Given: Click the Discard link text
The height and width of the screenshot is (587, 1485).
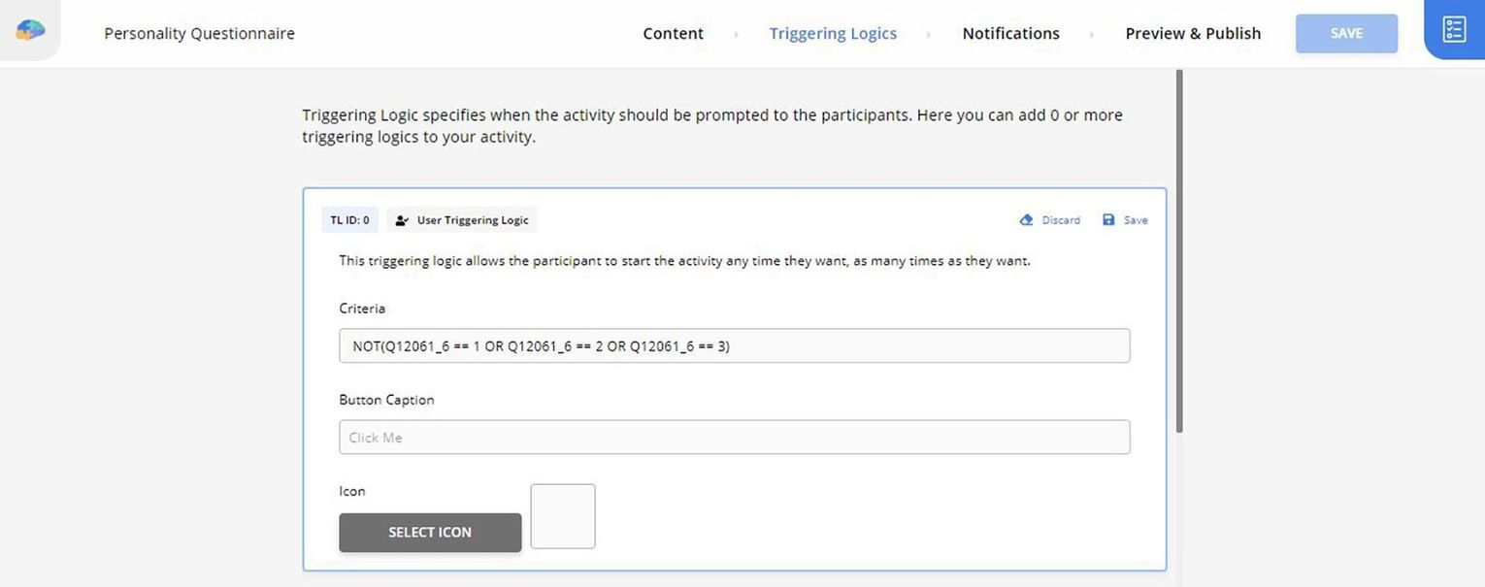Looking at the screenshot, I should (1061, 220).
